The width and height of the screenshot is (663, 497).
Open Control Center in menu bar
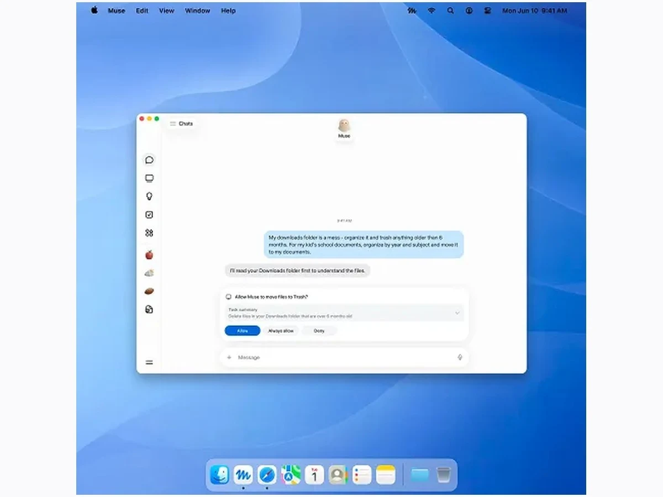click(x=487, y=10)
